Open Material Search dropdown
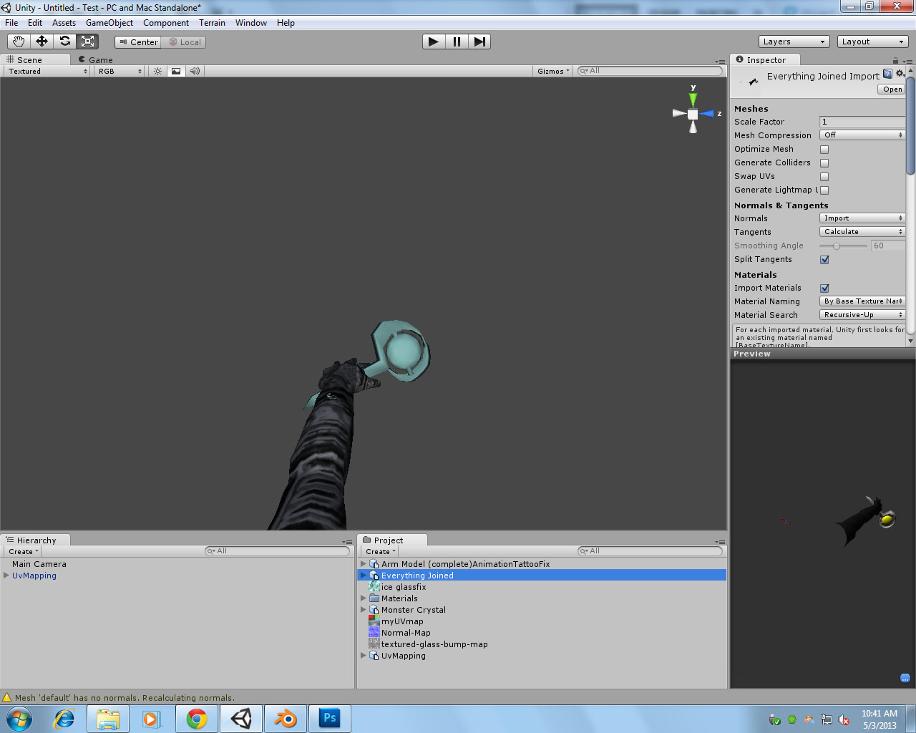 coord(862,315)
